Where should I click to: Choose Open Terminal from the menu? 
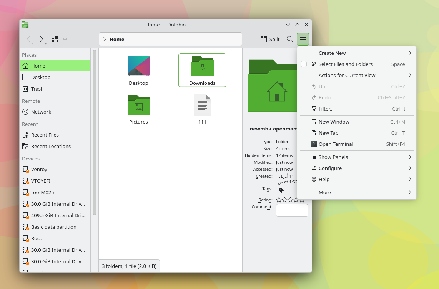coord(357,144)
